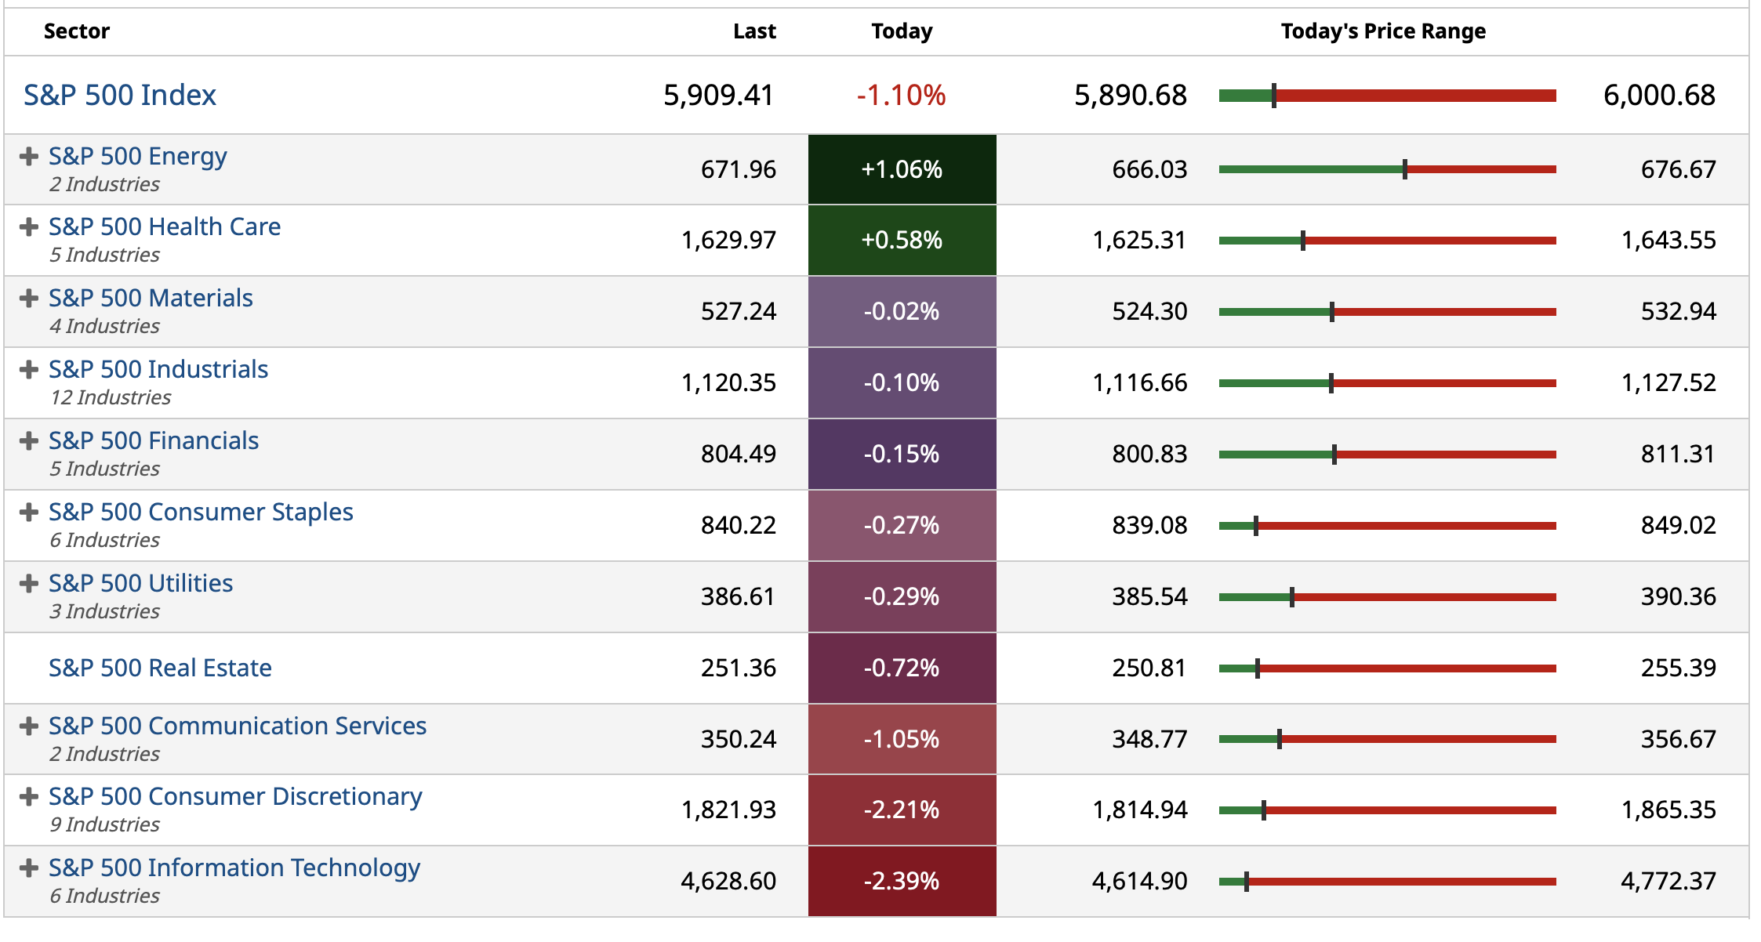Expand the S&P 500 Health Care industries
The height and width of the screenshot is (942, 1761).
(29, 227)
